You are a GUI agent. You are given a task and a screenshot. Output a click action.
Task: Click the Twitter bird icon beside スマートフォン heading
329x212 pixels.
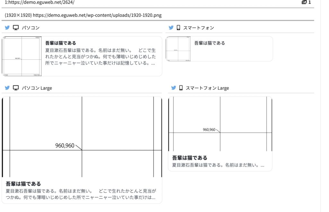(171, 28)
